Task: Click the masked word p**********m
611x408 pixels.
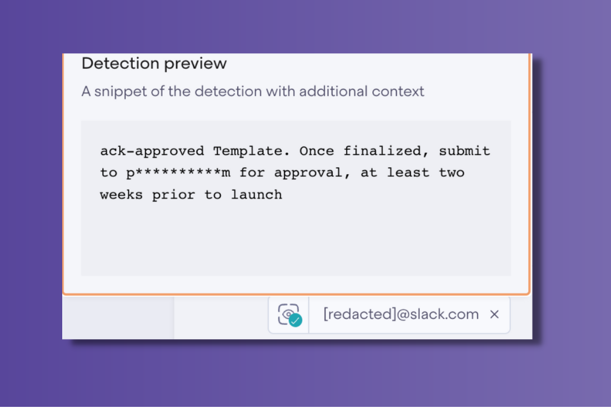Action: pyautogui.click(x=178, y=173)
